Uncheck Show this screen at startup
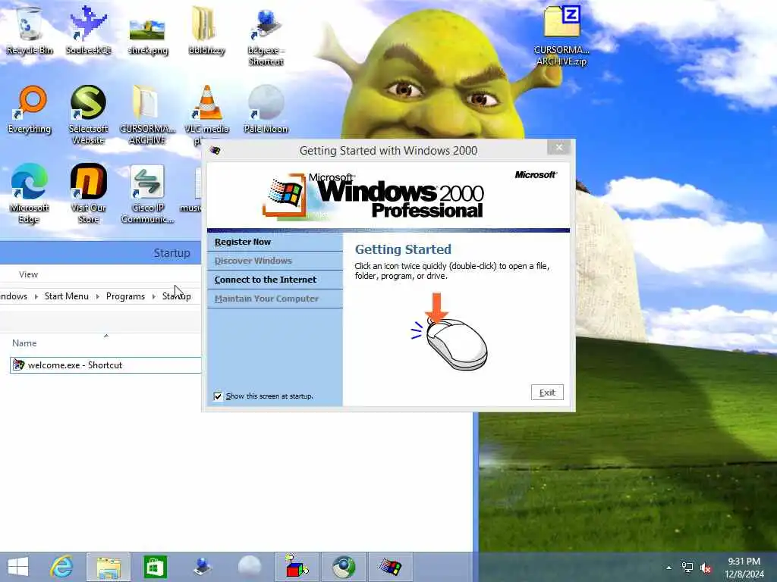This screenshot has width=777, height=582. 218,396
